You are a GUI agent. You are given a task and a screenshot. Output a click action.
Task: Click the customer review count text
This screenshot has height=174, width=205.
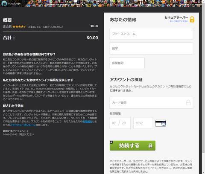pos(45,27)
